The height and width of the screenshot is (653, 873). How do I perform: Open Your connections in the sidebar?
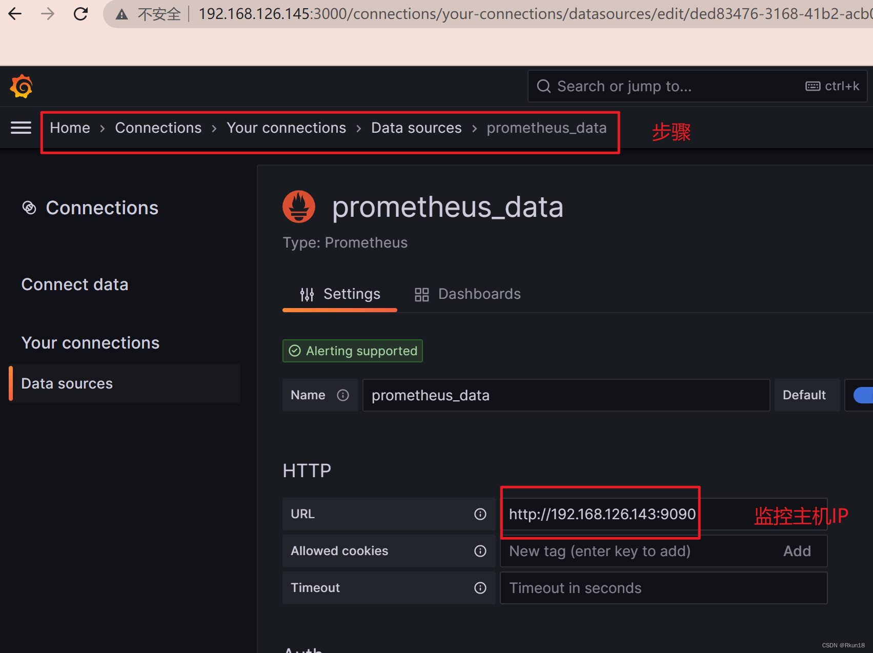tap(90, 343)
